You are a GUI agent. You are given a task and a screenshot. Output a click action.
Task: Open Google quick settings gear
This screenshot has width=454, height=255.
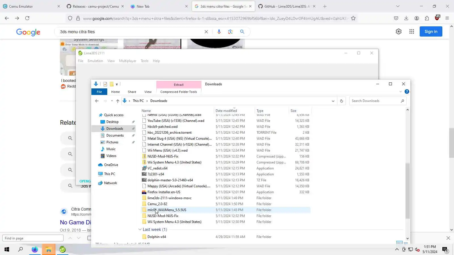(x=399, y=31)
